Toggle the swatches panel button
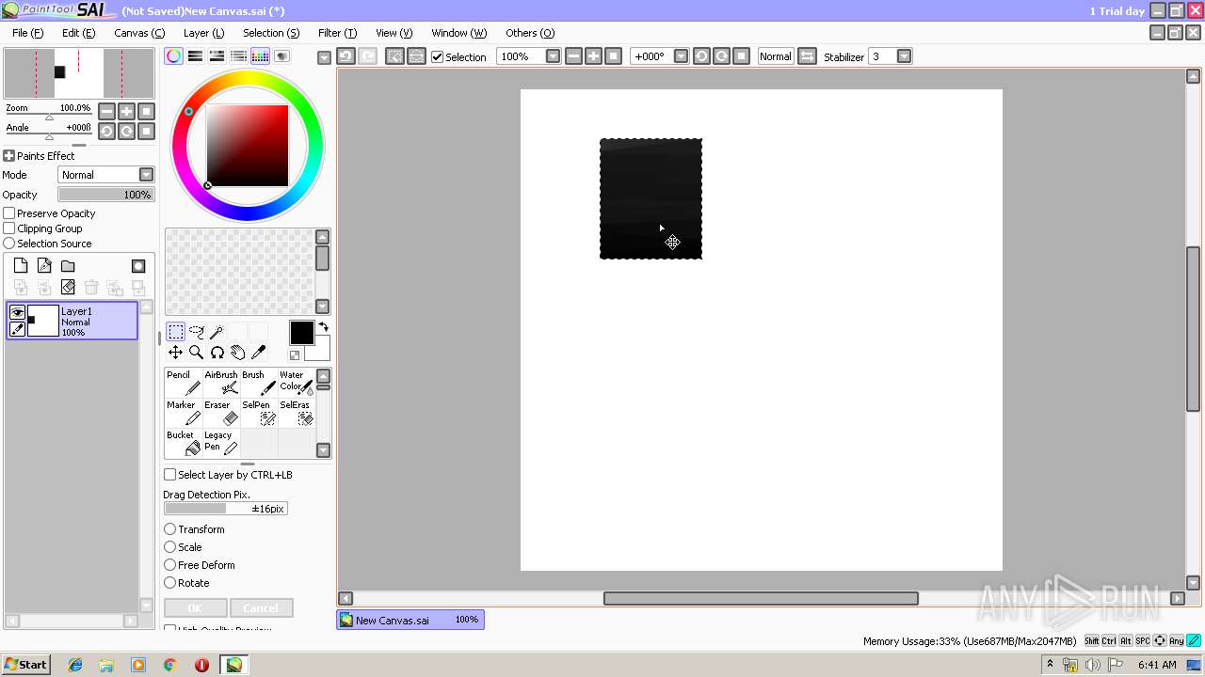This screenshot has height=677, width=1205. (x=261, y=56)
